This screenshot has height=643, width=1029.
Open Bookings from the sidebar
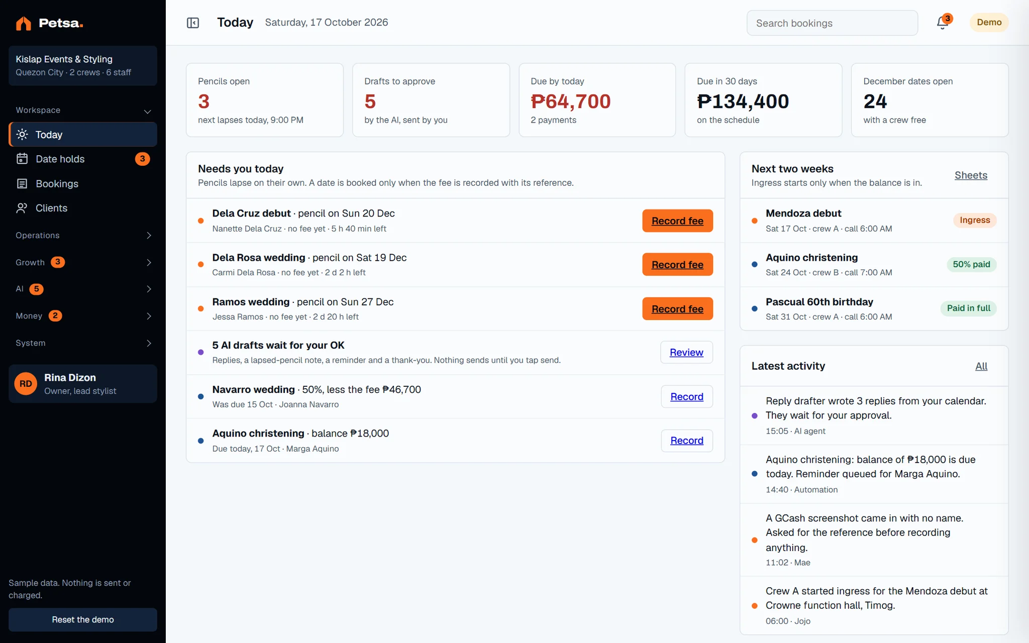[83, 183]
